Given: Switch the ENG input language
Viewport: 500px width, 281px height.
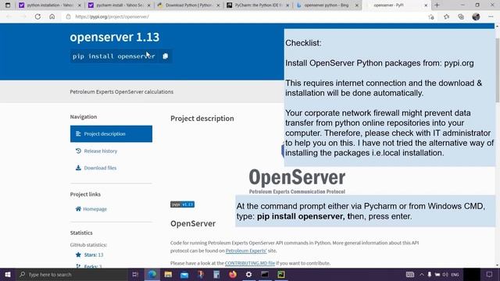Looking at the screenshot, I should [x=455, y=274].
